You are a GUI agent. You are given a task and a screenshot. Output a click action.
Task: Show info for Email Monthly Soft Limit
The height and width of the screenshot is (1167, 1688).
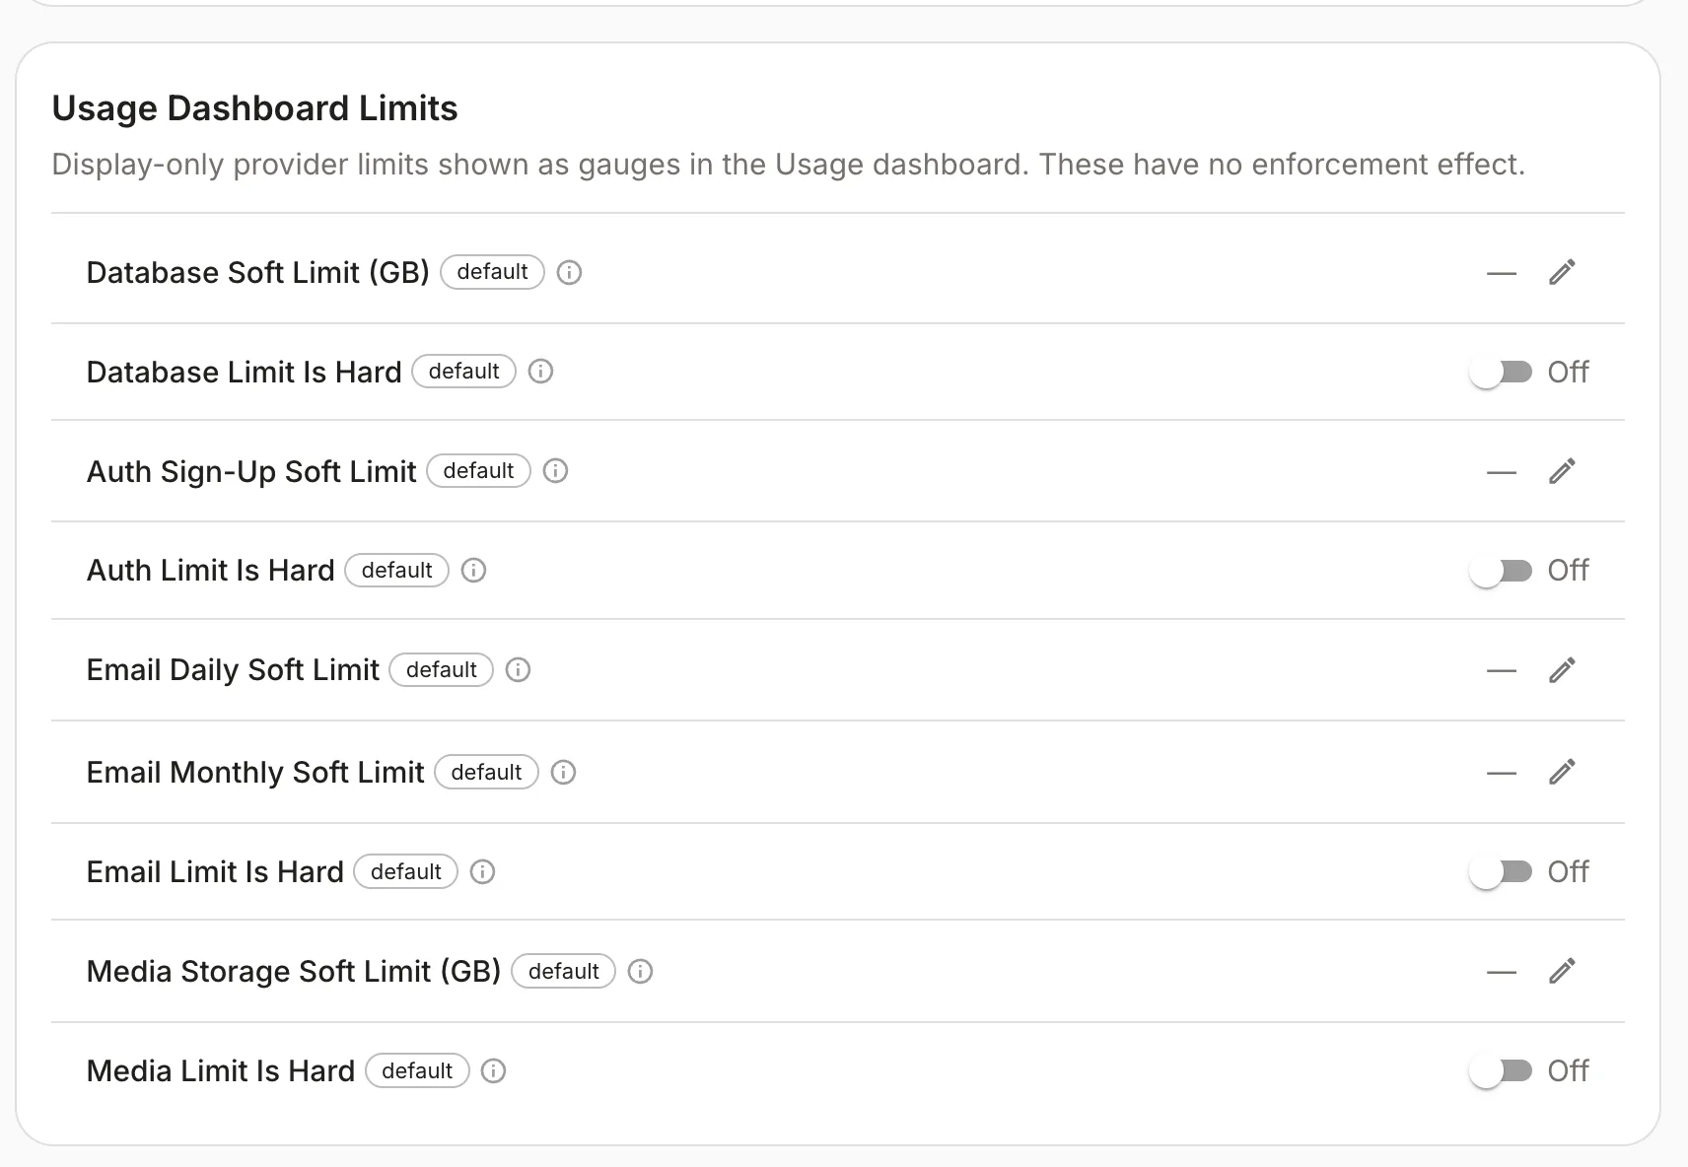tap(563, 772)
